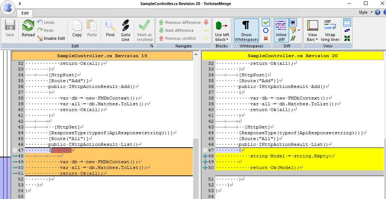
Task: Open Help with the blue question icon
Action: click(377, 13)
